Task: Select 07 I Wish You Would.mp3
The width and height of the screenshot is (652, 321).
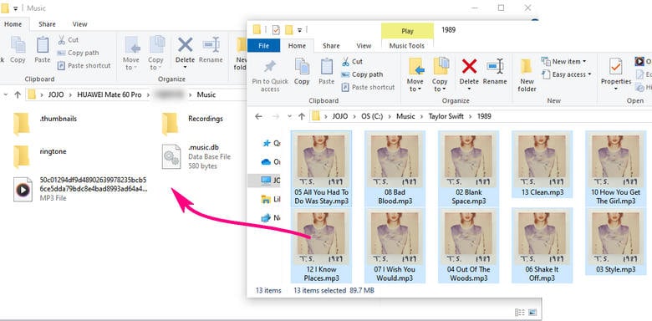Action: (x=395, y=246)
